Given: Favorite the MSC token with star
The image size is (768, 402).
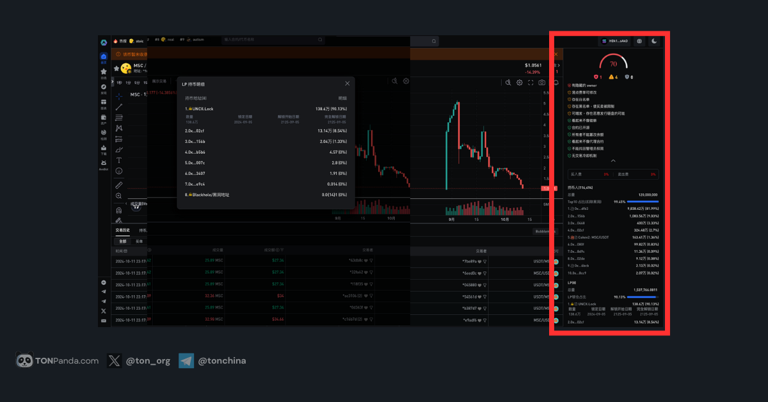Looking at the screenshot, I should (116, 68).
